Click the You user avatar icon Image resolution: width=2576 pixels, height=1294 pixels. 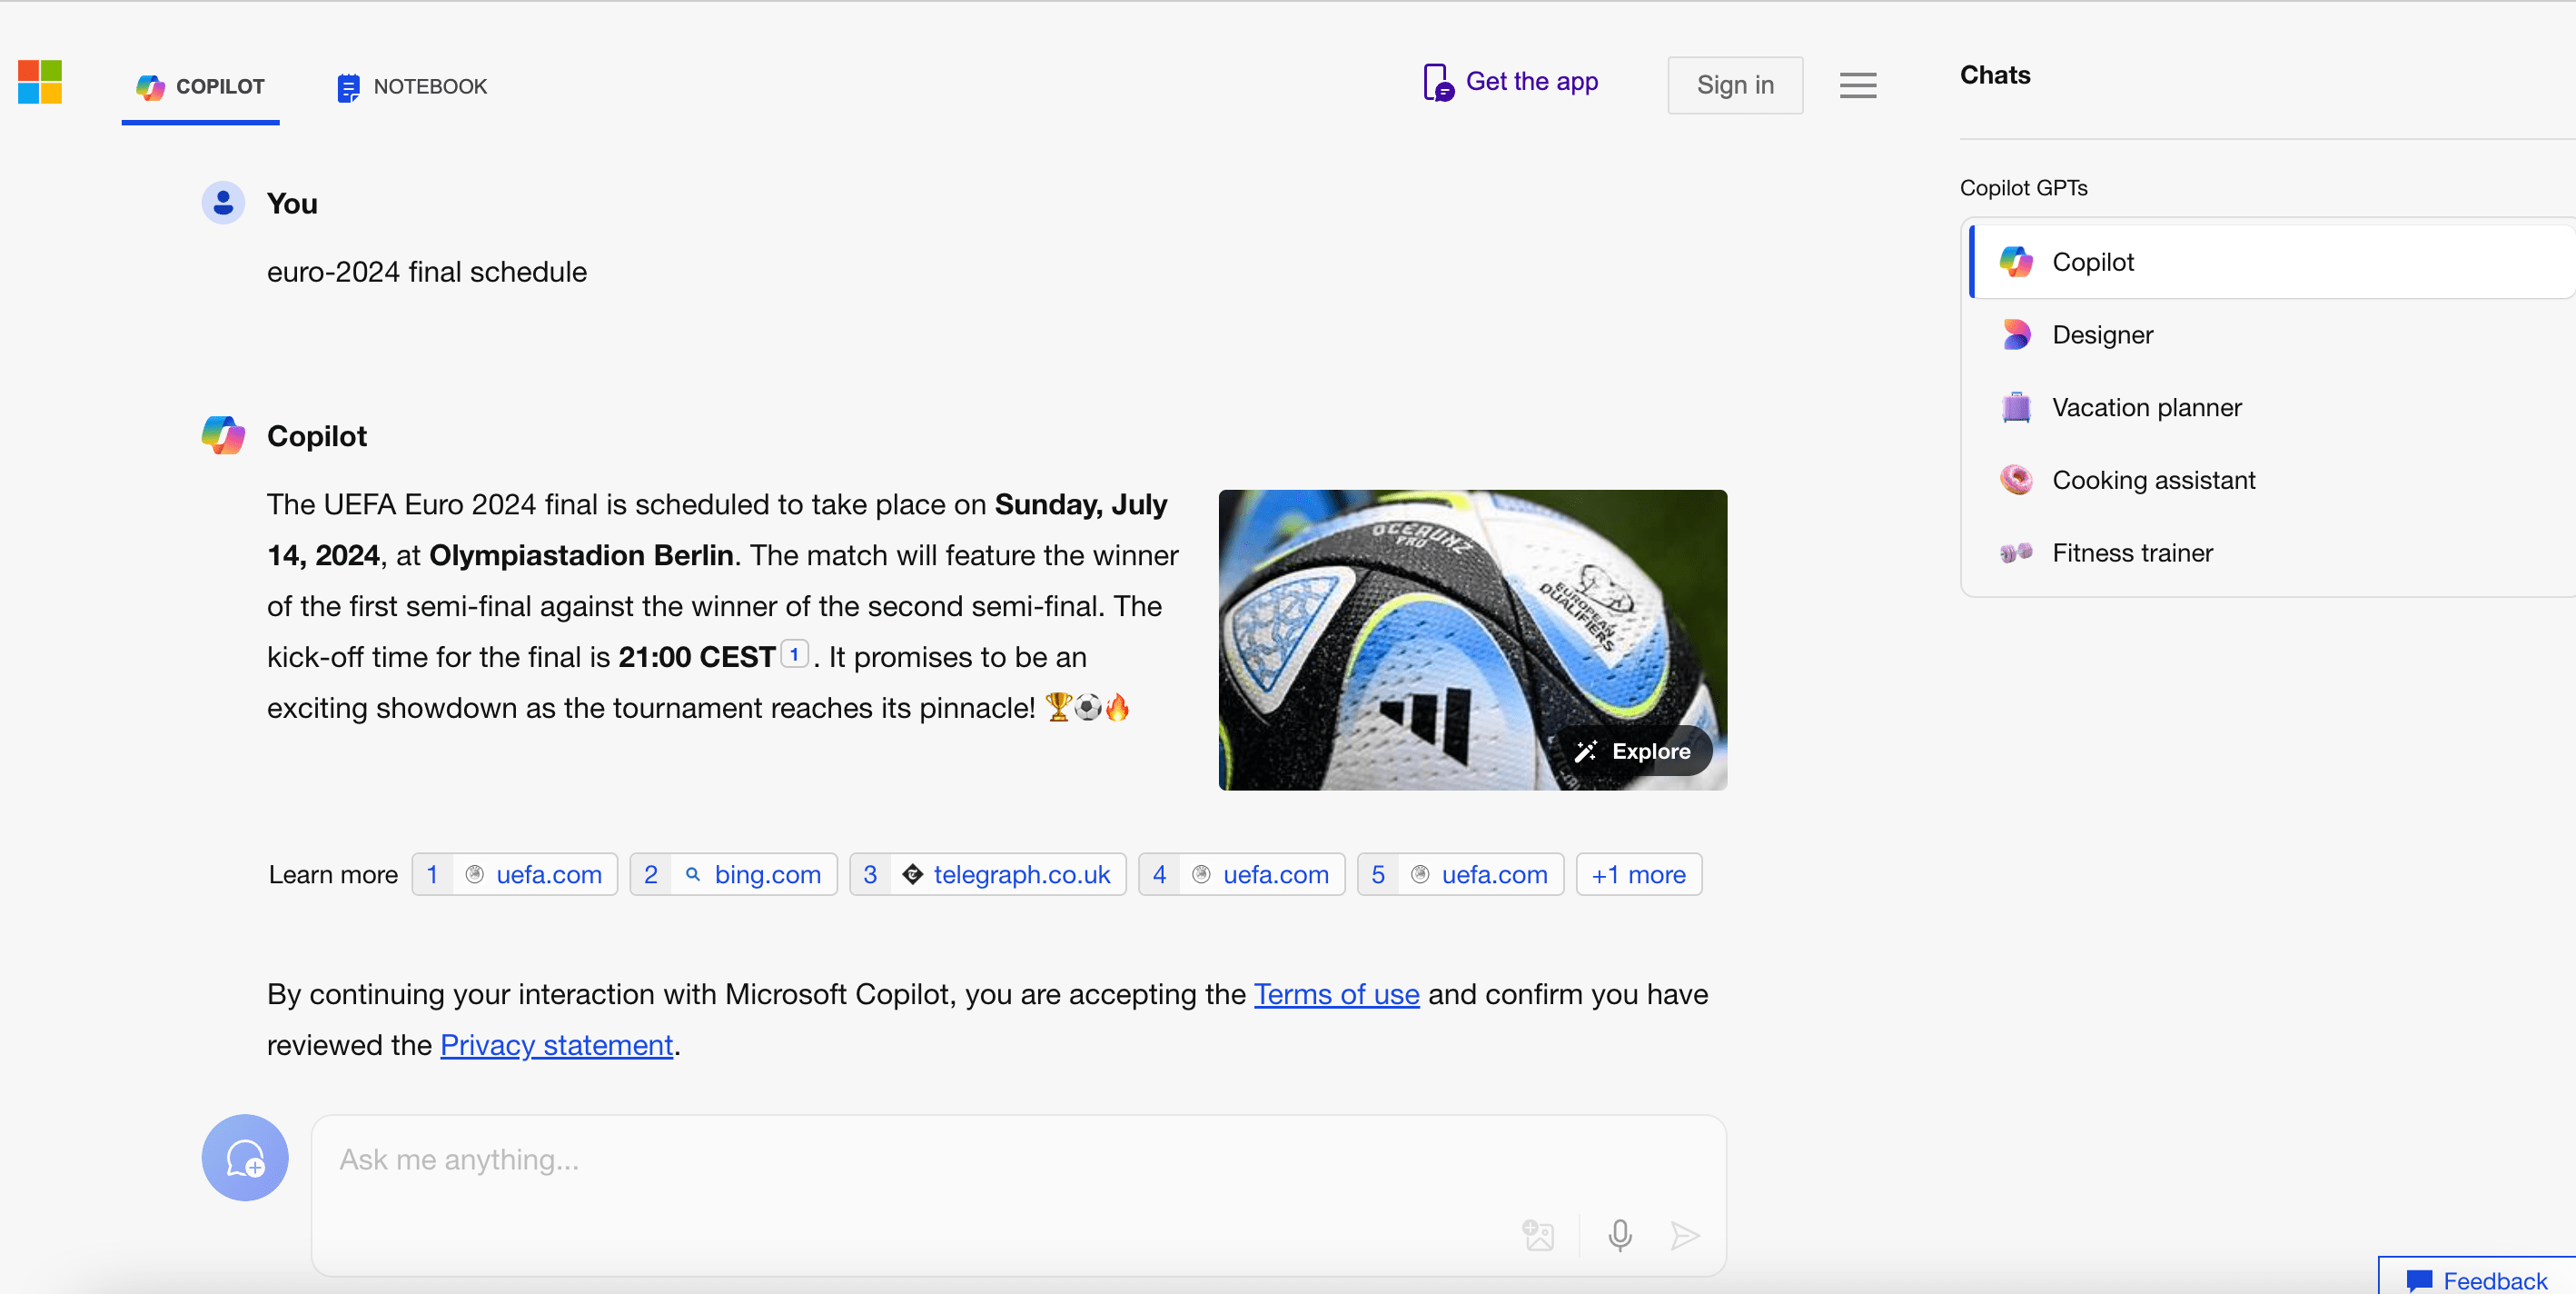point(223,204)
